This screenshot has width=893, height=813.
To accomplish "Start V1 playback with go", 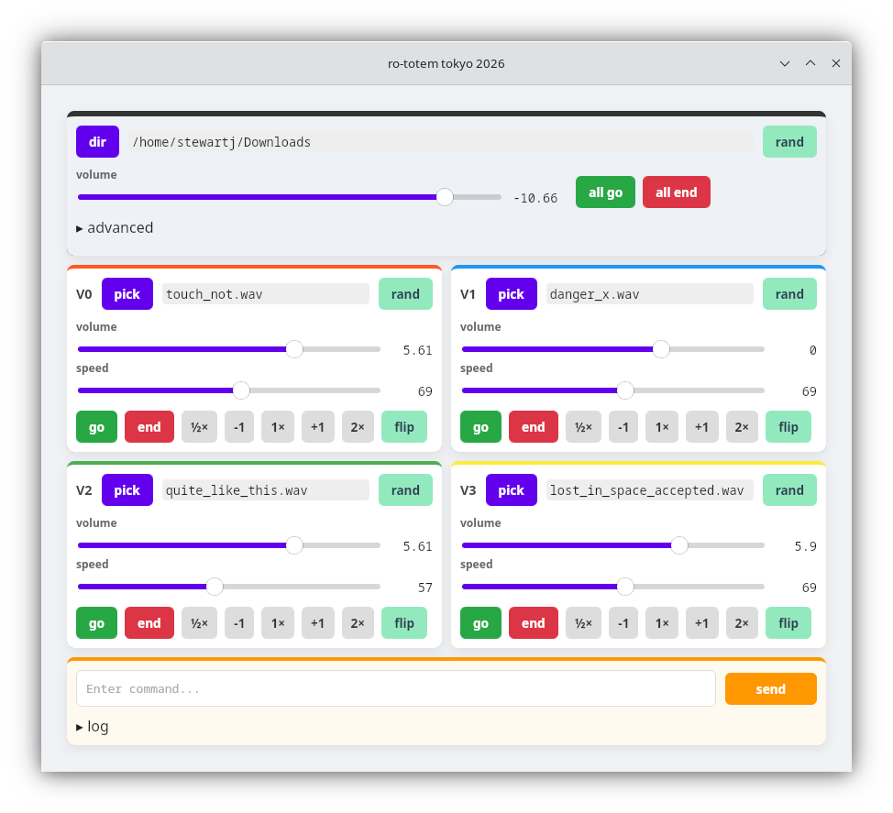I will point(480,427).
